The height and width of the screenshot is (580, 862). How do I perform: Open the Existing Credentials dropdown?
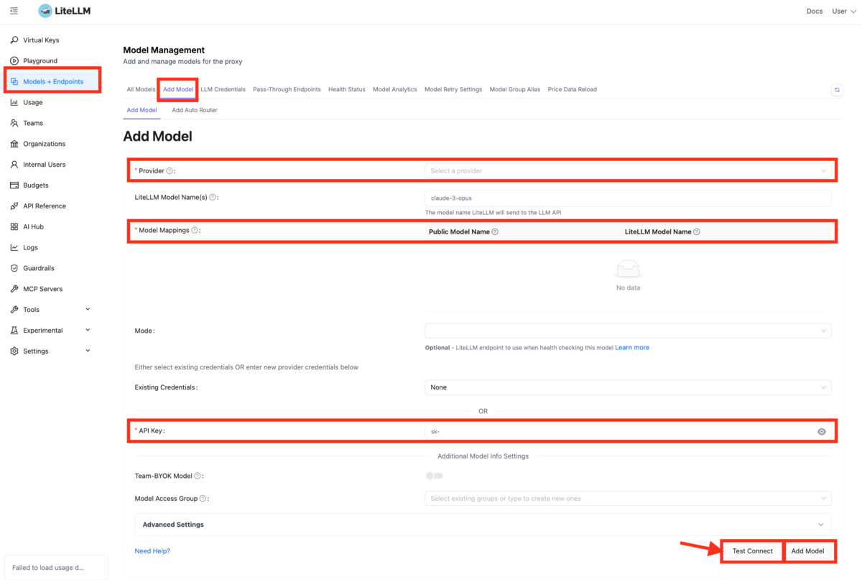[628, 387]
